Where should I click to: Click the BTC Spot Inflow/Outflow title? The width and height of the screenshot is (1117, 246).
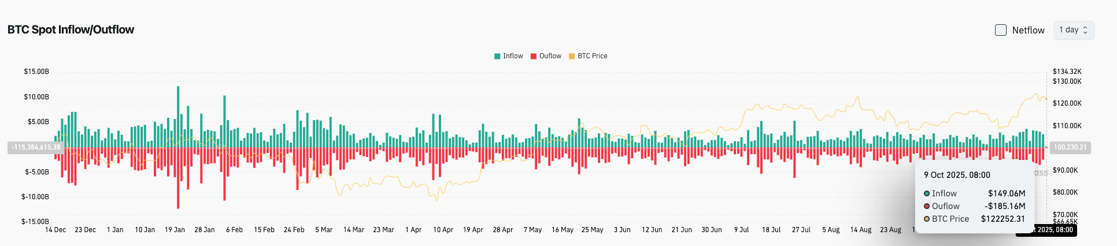point(71,29)
